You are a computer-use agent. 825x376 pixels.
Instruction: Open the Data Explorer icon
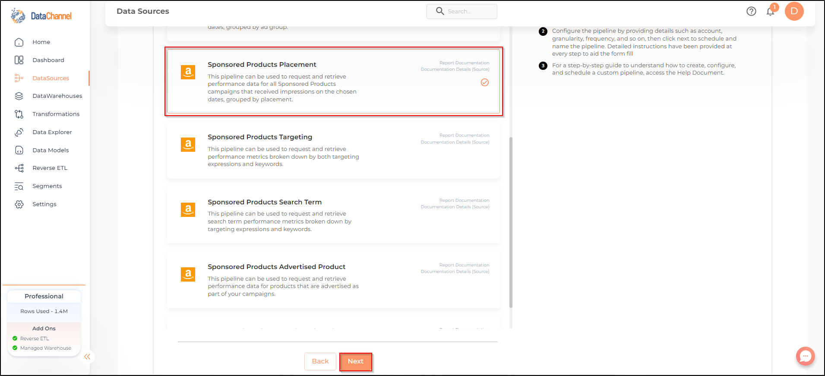click(19, 132)
